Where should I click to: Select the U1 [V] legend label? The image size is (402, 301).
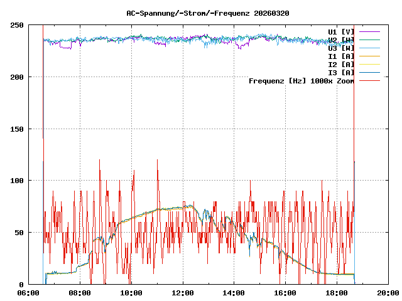(341, 31)
